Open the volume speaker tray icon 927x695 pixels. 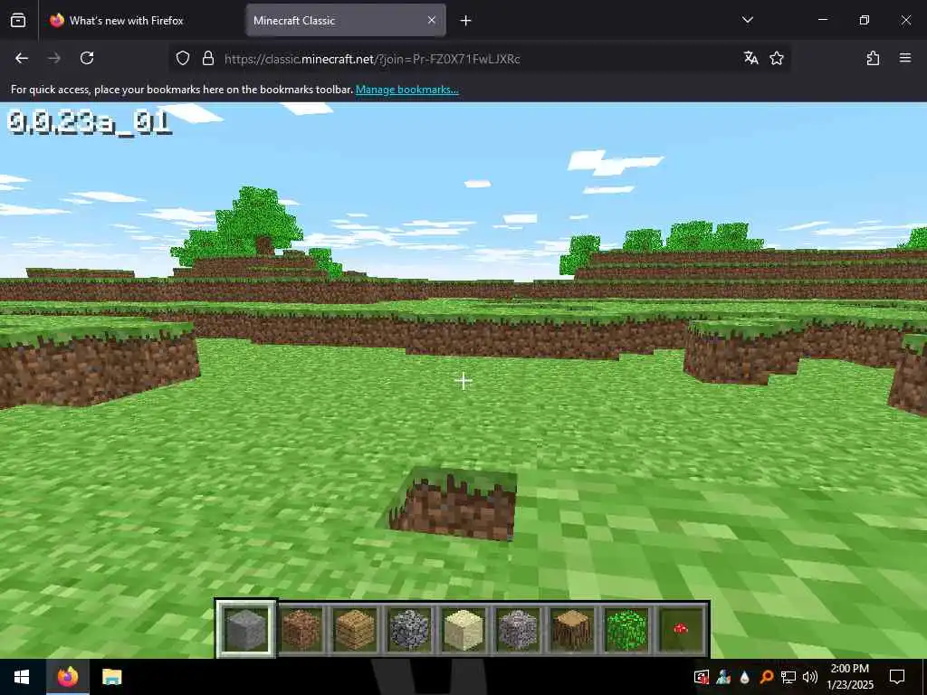click(x=810, y=677)
